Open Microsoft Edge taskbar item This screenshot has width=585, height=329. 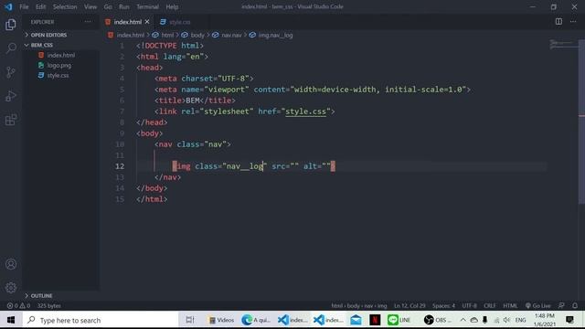coord(256,320)
